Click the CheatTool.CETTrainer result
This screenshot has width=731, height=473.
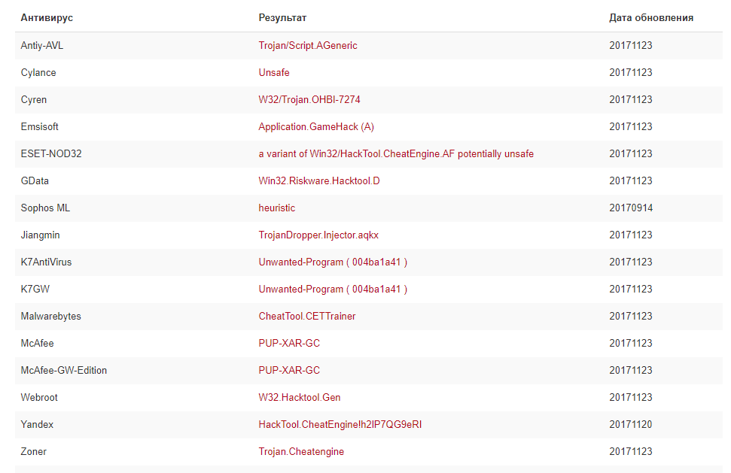point(307,317)
